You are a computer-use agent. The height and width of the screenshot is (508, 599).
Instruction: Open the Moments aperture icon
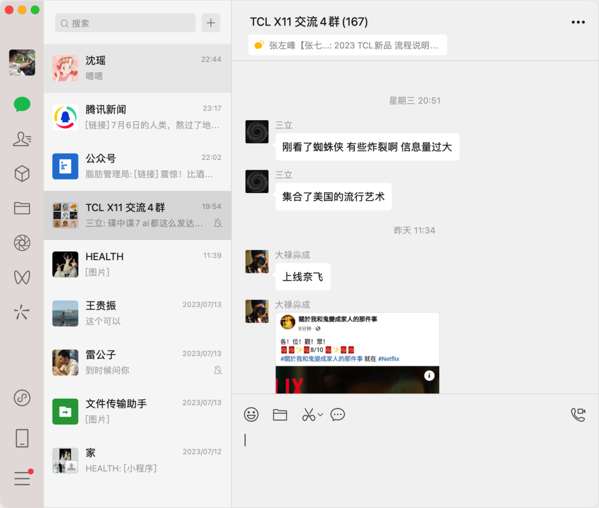22,243
